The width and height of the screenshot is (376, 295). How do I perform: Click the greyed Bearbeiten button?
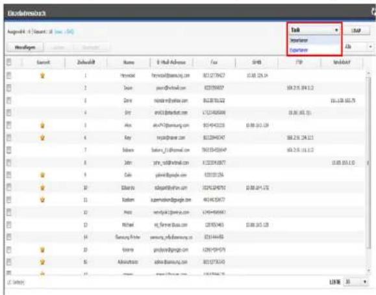coord(91,47)
